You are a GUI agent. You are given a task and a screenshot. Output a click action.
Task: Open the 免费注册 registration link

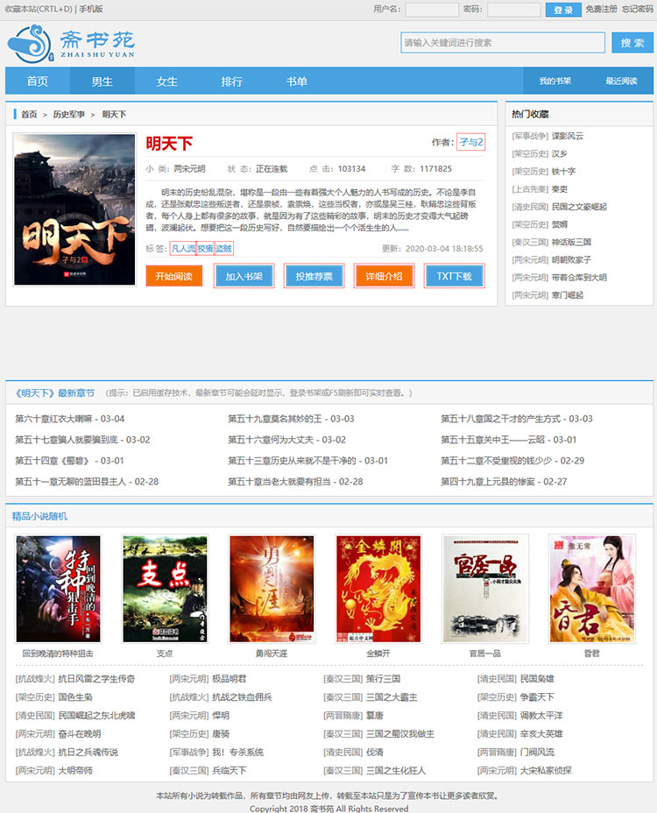pyautogui.click(x=602, y=9)
